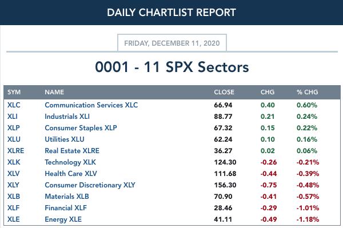The height and width of the screenshot is (228, 343).
Task: Open Communication Services XLC chart link
Action: pos(91,105)
